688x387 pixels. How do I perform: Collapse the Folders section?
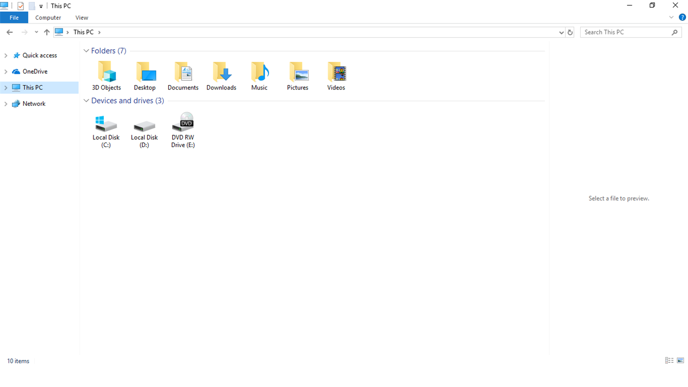(86, 51)
